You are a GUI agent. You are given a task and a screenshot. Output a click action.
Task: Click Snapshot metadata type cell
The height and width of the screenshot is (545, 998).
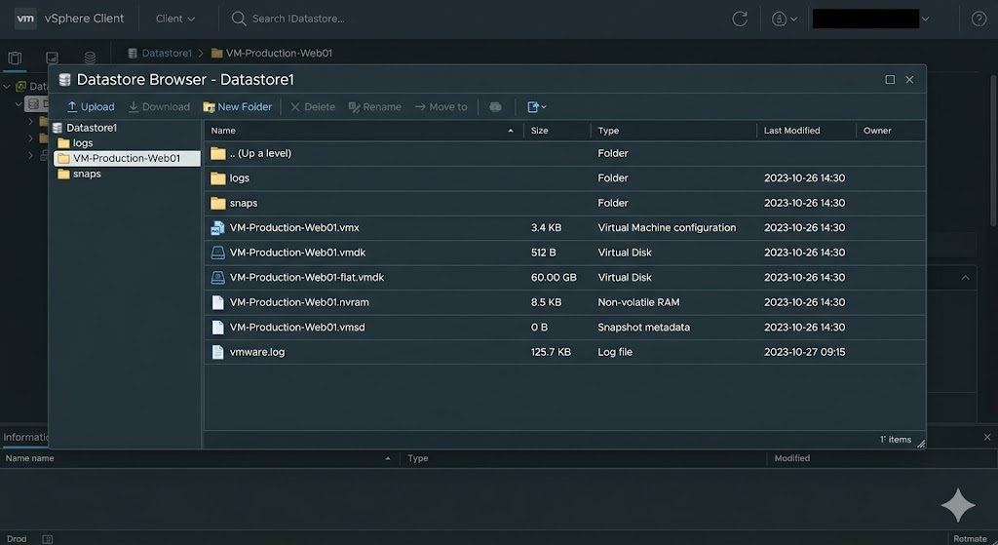[643, 327]
